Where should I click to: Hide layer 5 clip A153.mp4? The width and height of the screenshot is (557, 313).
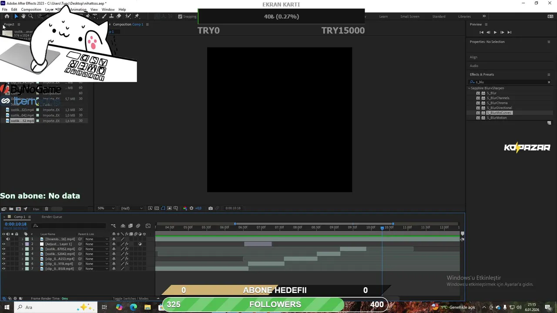tap(3, 259)
